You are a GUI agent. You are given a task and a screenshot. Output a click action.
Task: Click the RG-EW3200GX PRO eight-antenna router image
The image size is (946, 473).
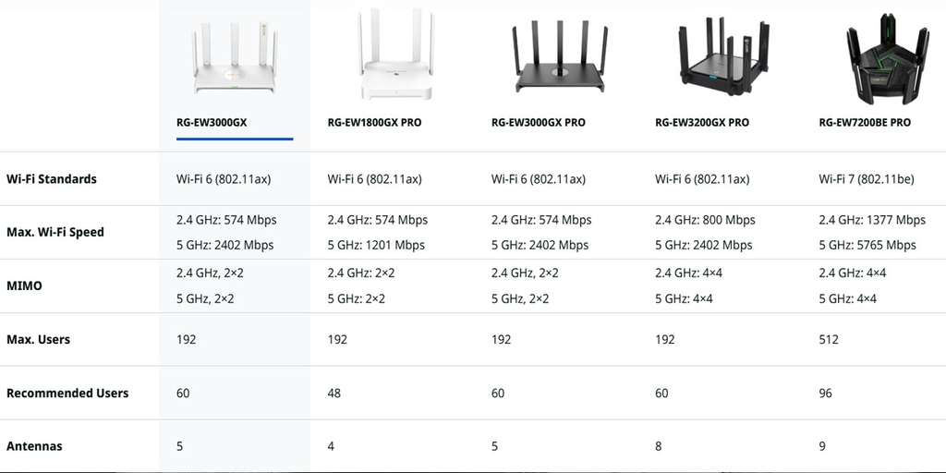pos(721,57)
